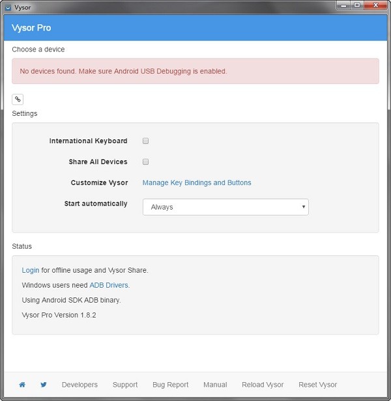The height and width of the screenshot is (401, 391).
Task: Toggle the Share All Devices checkbox
Action: click(x=146, y=161)
